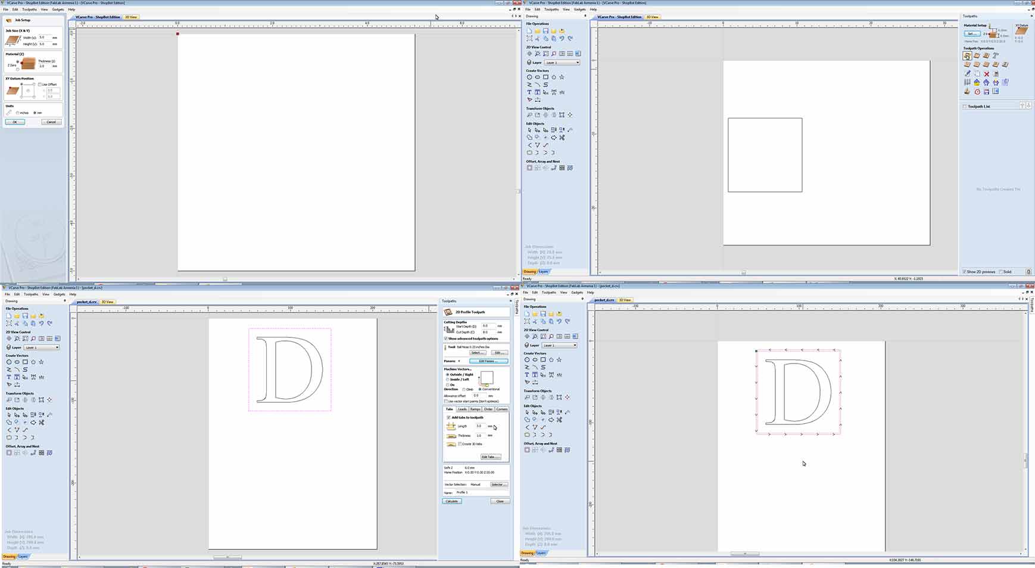The height and width of the screenshot is (568, 1035).
Task: Enable Use Offset checkbox in Job Setup
Action: (40, 85)
